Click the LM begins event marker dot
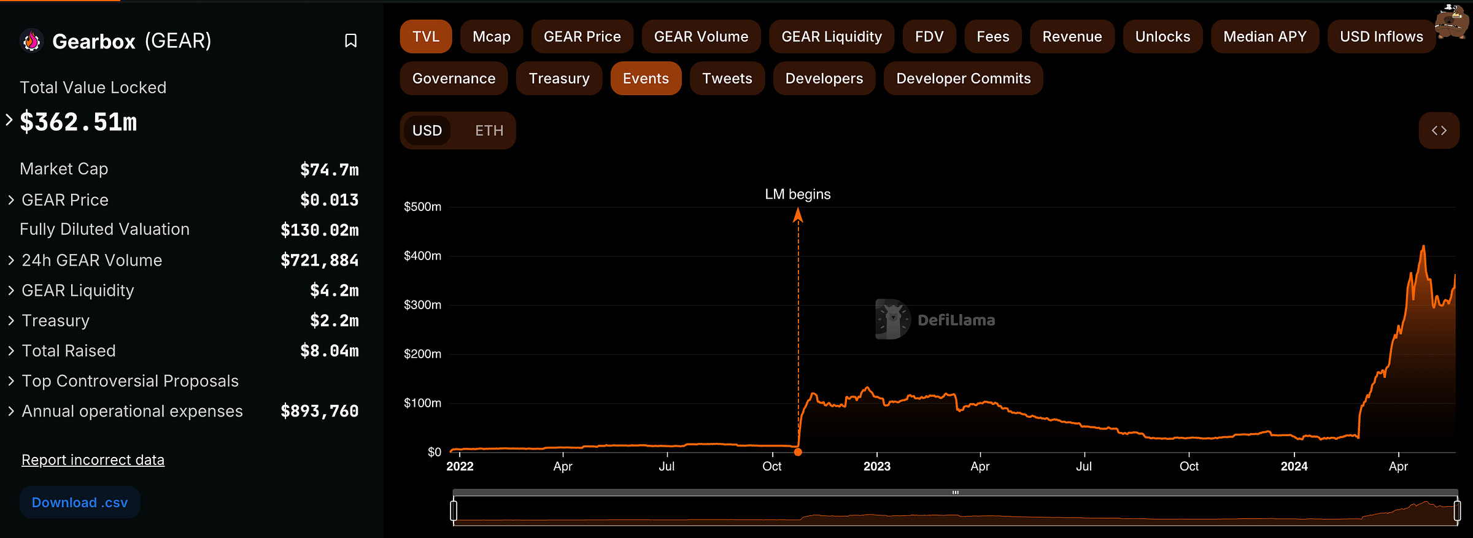 798,452
